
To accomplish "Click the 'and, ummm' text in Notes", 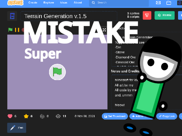I will pos(124,95).
